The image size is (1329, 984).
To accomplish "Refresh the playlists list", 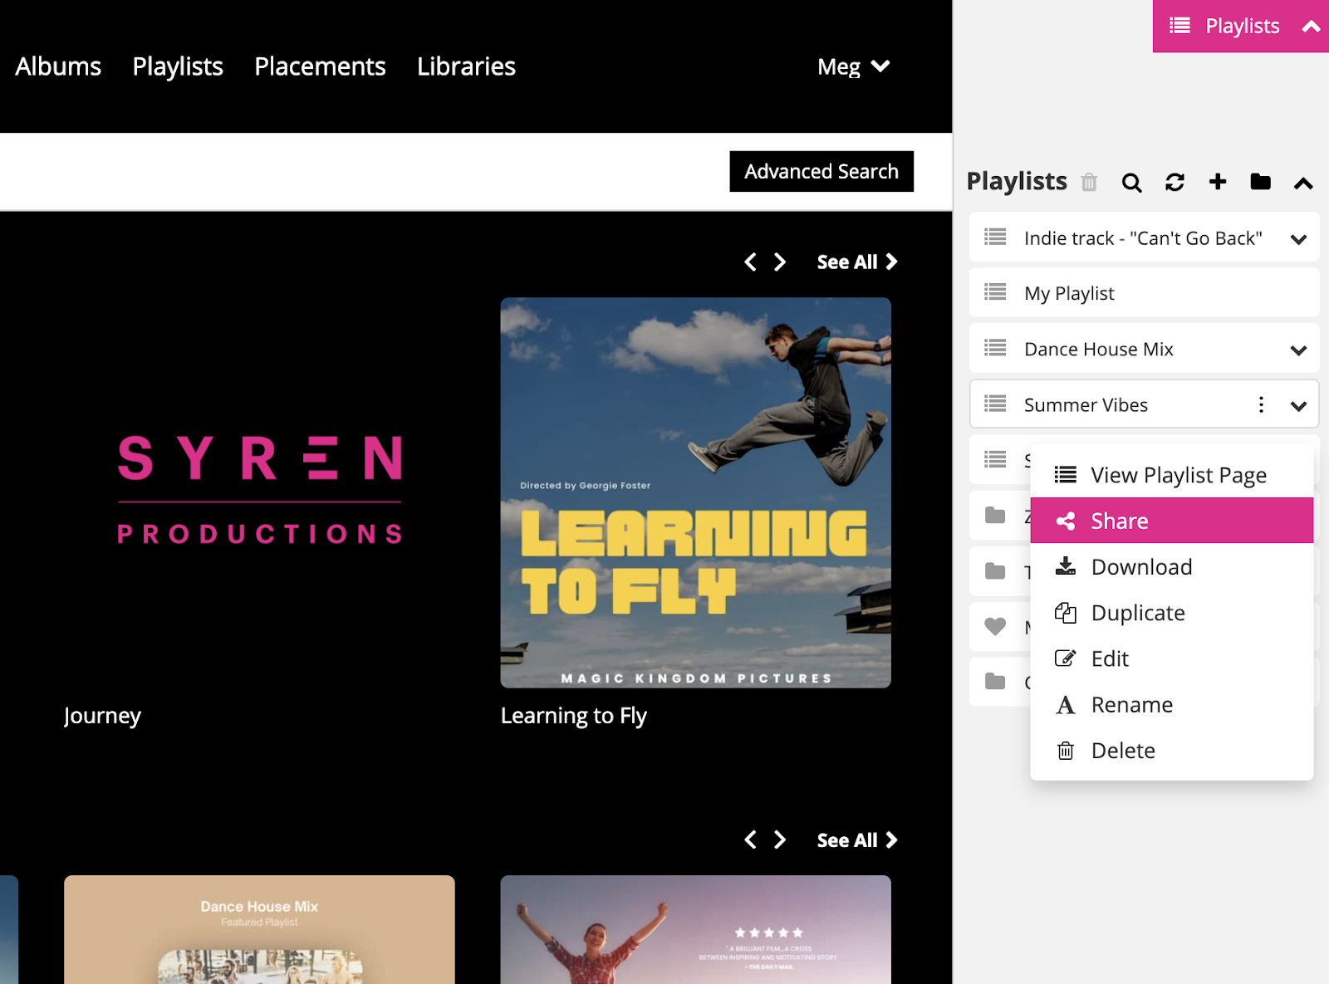I will (x=1175, y=183).
